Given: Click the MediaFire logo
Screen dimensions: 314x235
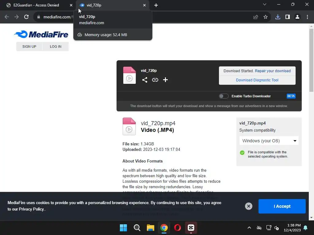Looking at the screenshot, I should click(41, 34).
